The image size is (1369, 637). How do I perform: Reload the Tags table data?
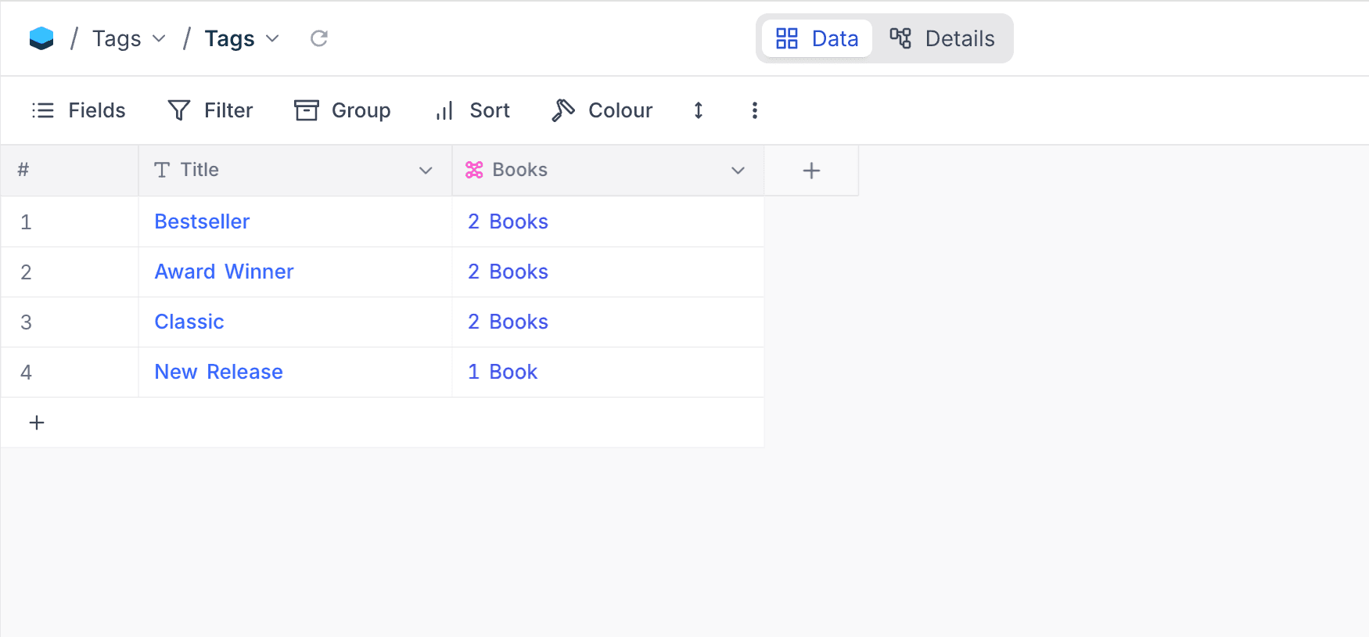(x=318, y=38)
